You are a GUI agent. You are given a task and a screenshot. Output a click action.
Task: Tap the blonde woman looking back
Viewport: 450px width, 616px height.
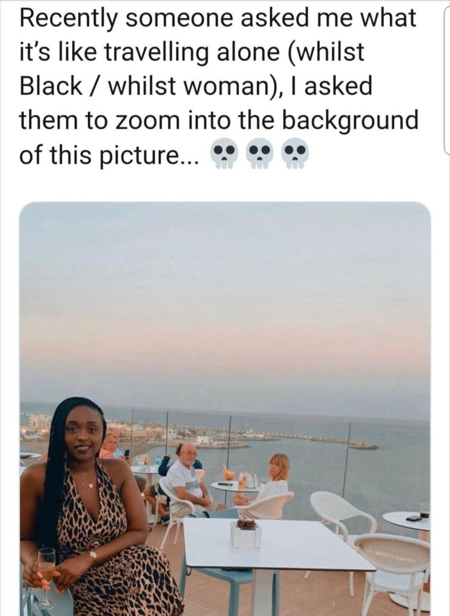pos(267,484)
